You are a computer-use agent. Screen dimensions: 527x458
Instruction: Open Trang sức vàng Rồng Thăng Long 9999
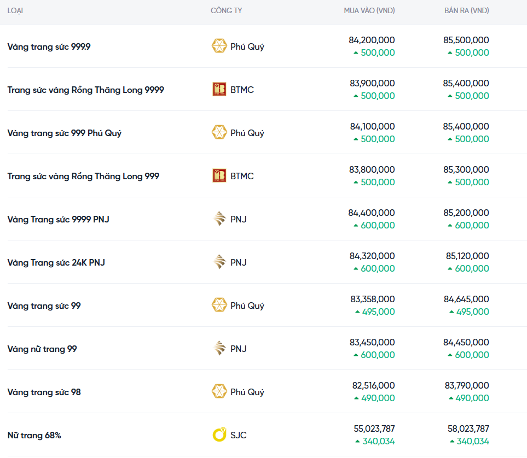coord(85,90)
